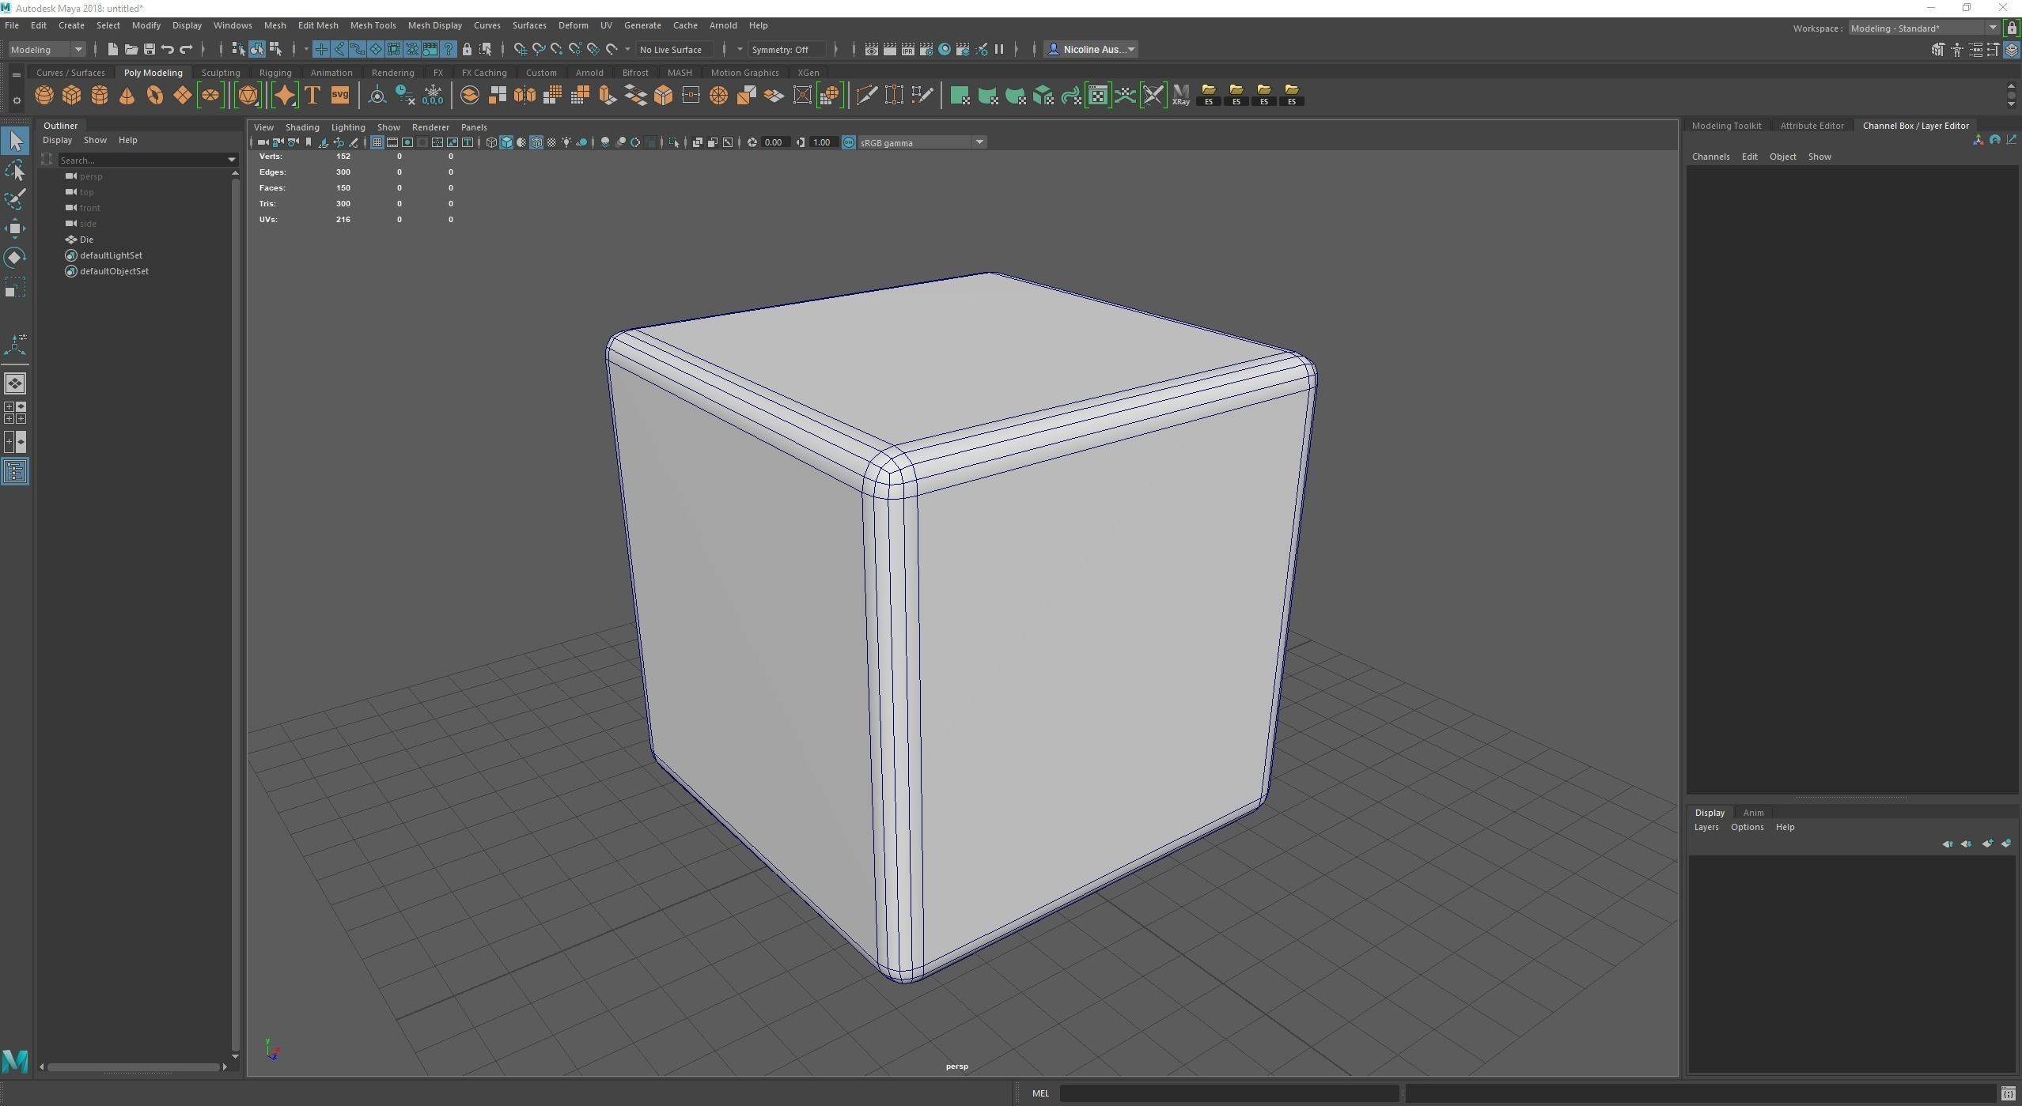2022x1106 pixels.
Task: Click the polygon Type text tool icon
Action: (312, 96)
